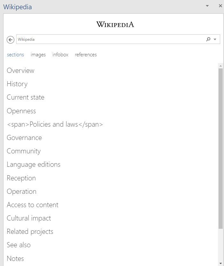Screen dimensions: 224x266
Task: Open the Policies and laws section
Action: tap(55, 124)
